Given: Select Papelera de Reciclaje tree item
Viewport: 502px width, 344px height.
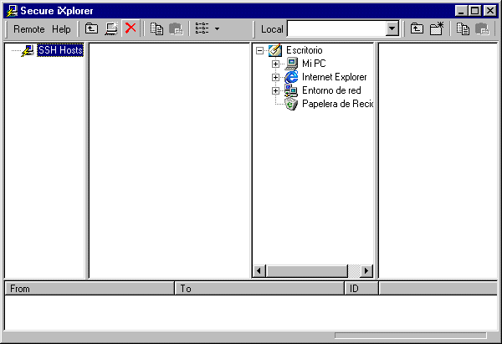Looking at the screenshot, I should tap(337, 104).
